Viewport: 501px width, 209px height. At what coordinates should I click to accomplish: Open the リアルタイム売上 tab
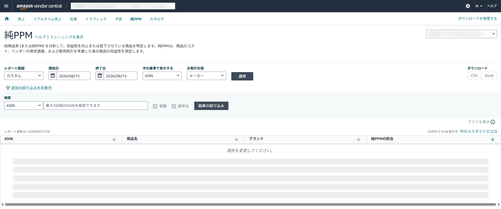pos(47,19)
